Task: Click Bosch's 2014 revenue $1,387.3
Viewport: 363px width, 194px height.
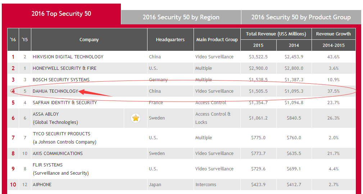Action: coord(294,80)
